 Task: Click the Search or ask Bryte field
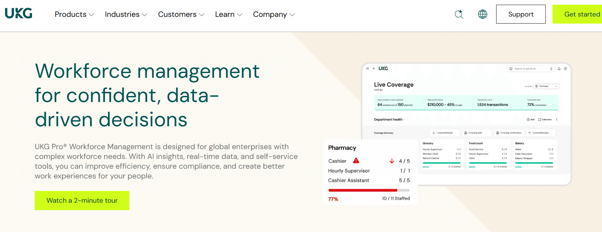(x=530, y=69)
